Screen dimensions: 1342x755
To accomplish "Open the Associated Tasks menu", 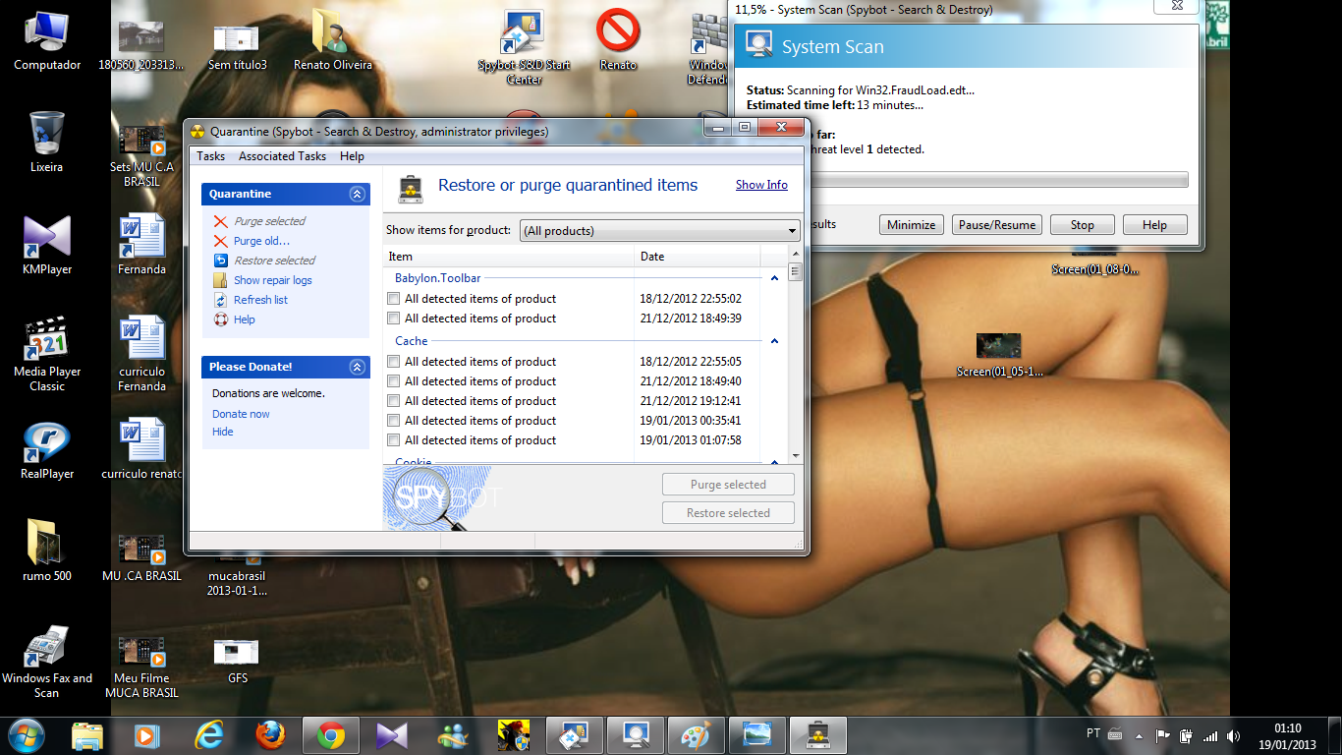I will (282, 156).
